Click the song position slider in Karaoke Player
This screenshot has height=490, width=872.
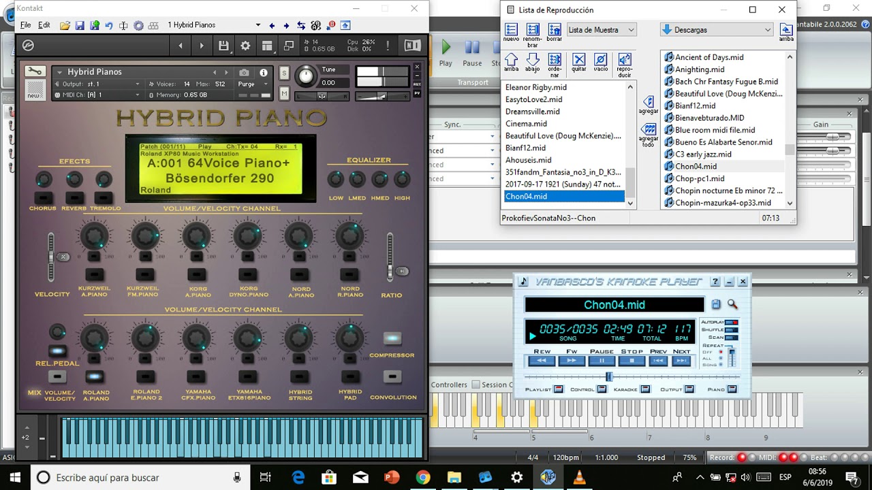click(608, 376)
